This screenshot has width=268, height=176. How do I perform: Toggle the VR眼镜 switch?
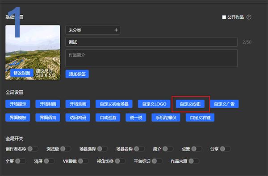83,161
